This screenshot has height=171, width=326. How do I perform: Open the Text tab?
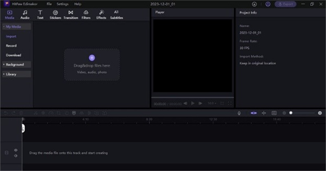click(x=40, y=15)
